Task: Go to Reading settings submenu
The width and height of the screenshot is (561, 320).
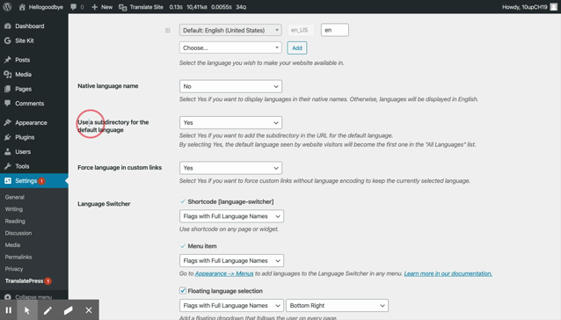Action: [x=15, y=221]
